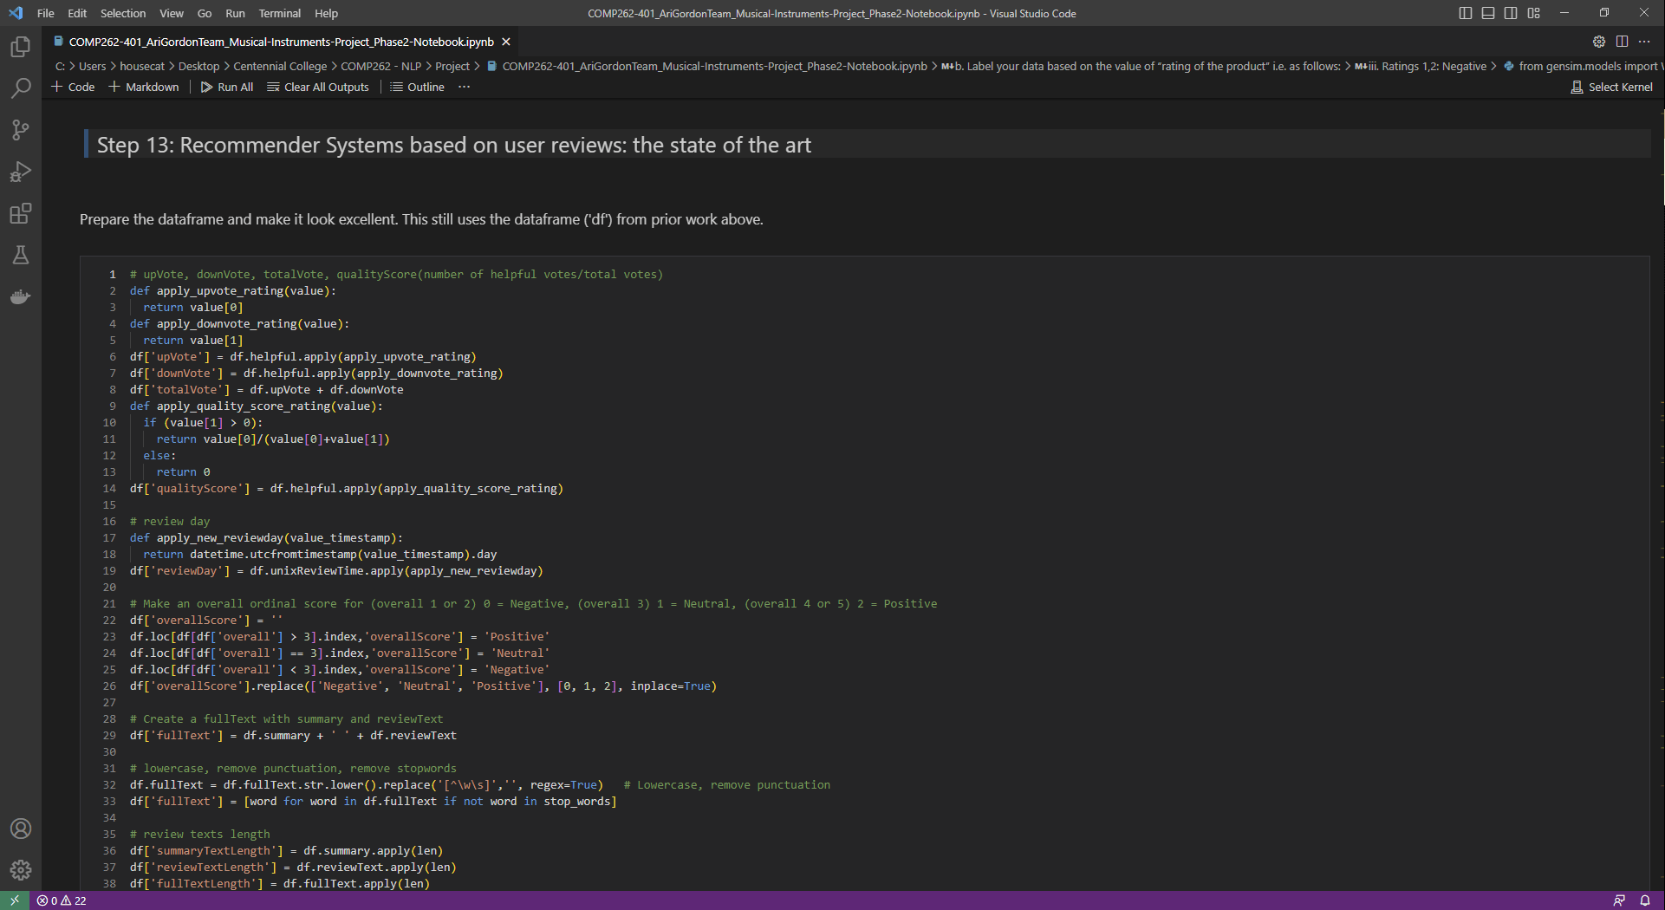Open the Docker view icon
The image size is (1665, 910).
click(x=20, y=297)
